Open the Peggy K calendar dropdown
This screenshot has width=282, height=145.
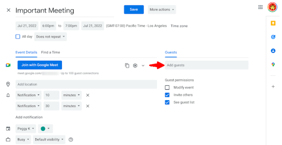(x=26, y=128)
